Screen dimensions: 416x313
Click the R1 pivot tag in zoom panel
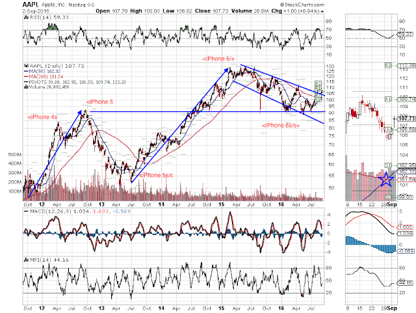[x=388, y=99]
